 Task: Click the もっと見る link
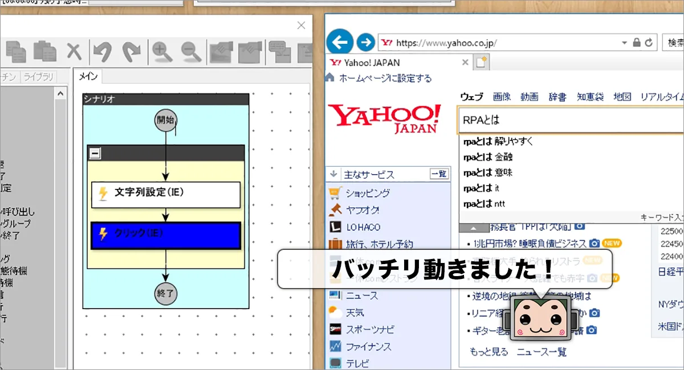tap(488, 352)
